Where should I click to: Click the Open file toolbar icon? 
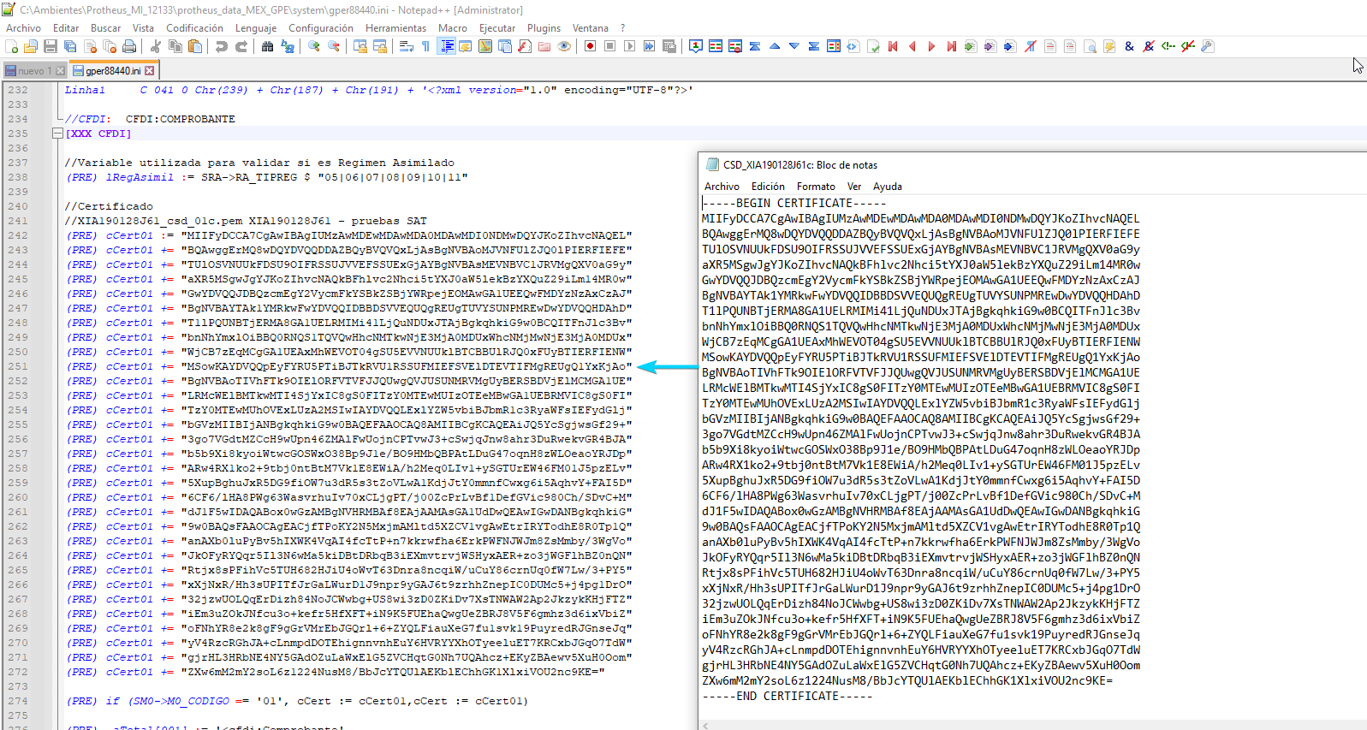point(31,46)
